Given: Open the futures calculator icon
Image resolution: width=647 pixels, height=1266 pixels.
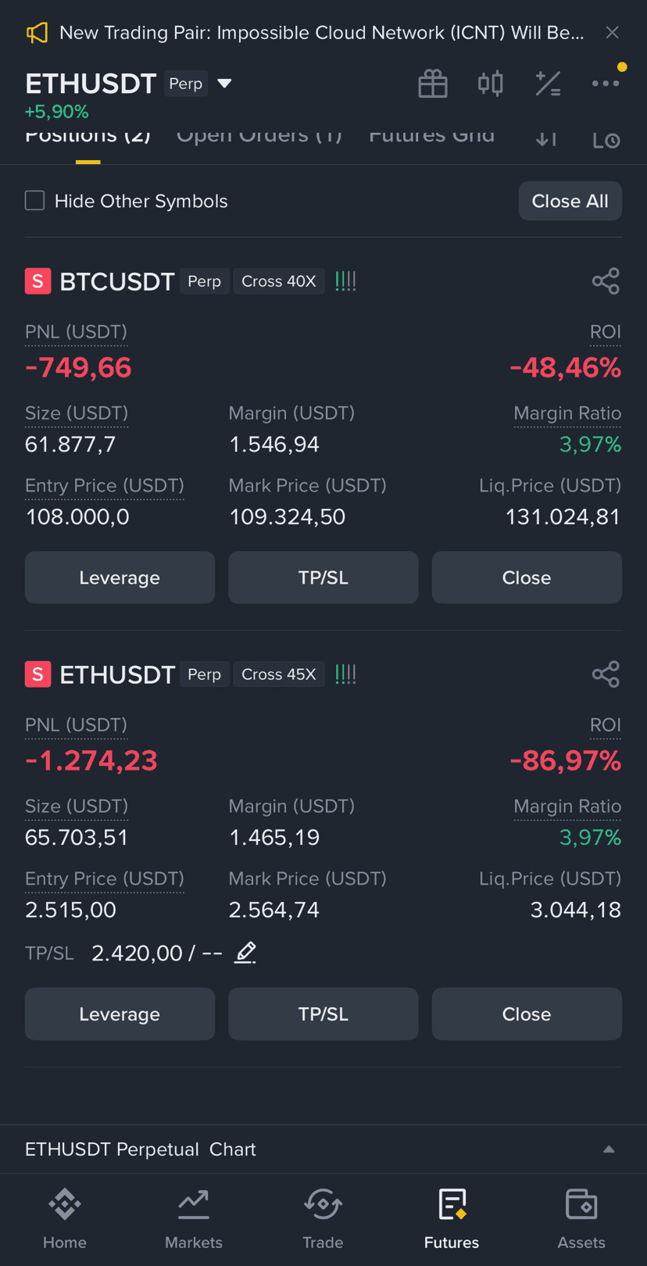Looking at the screenshot, I should 548,84.
